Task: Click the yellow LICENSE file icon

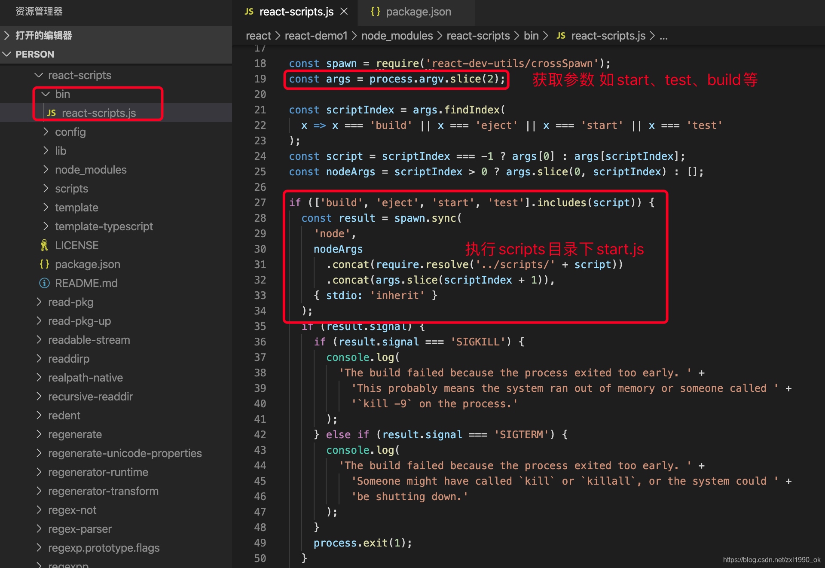Action: 44,245
